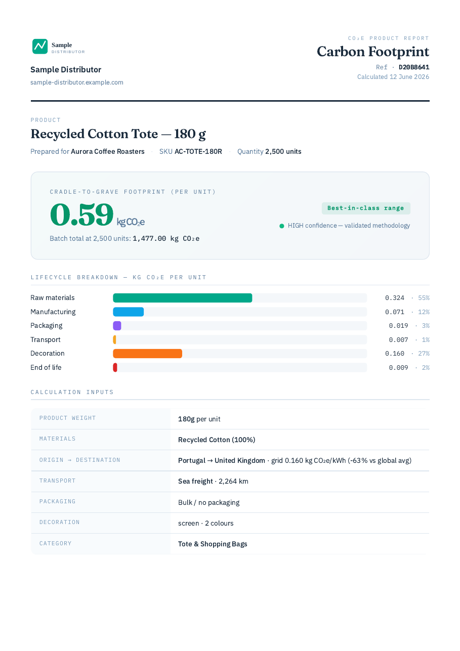Click the 'End of life' row label

[46, 368]
